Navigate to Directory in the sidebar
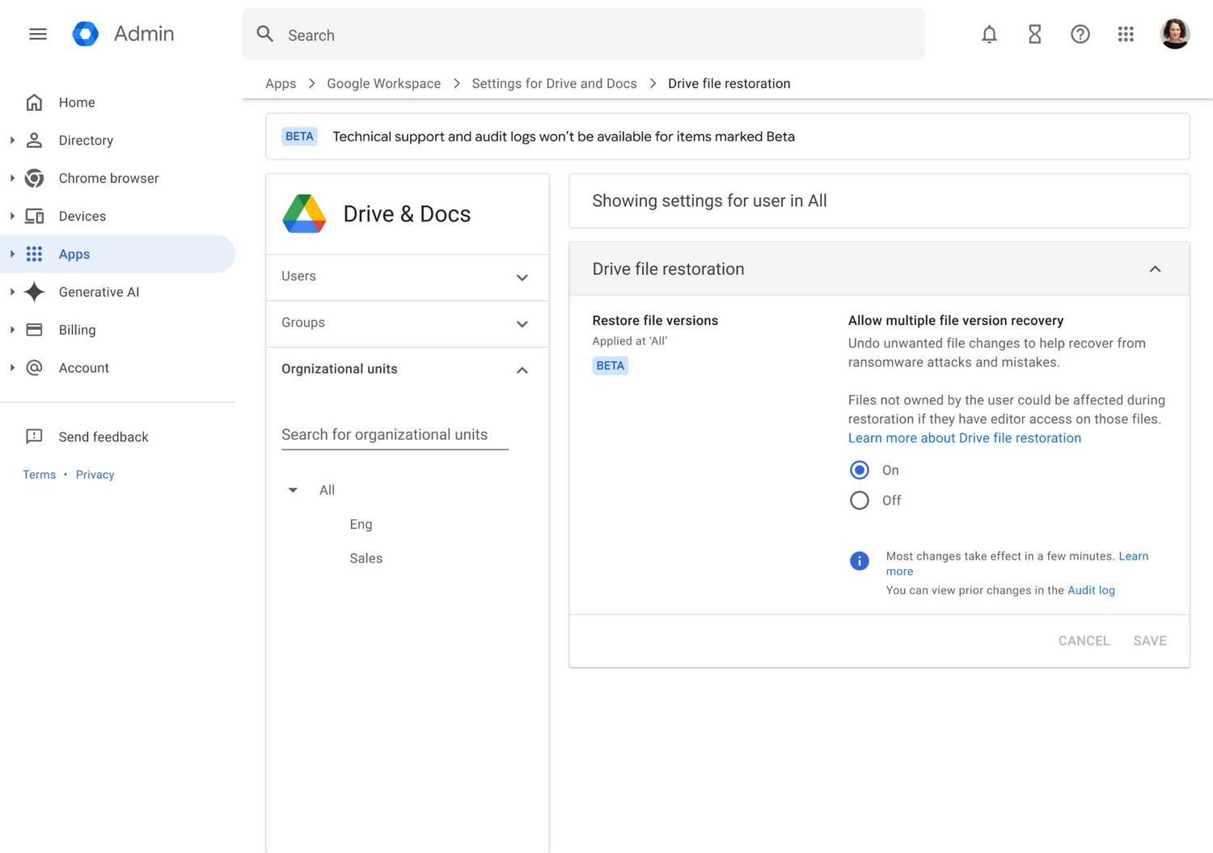Viewport: 1213px width, 853px height. coord(86,140)
